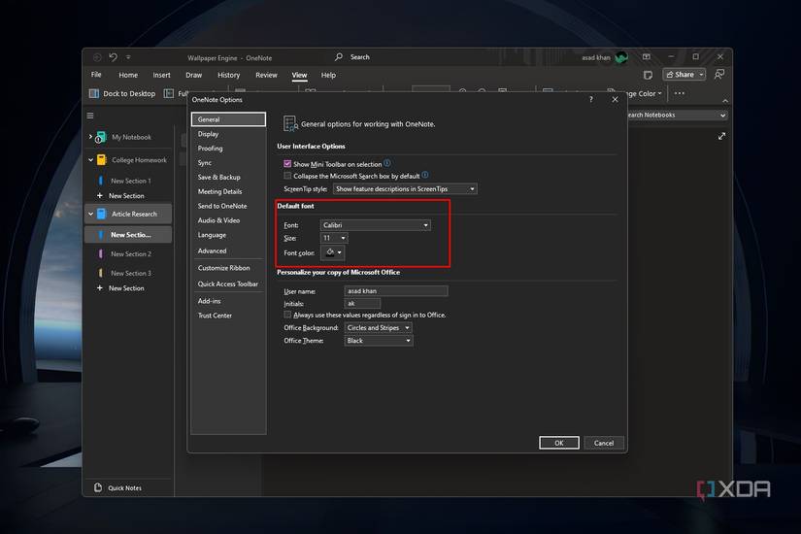Click the ribbon overflow three-dots icon

[x=679, y=94]
